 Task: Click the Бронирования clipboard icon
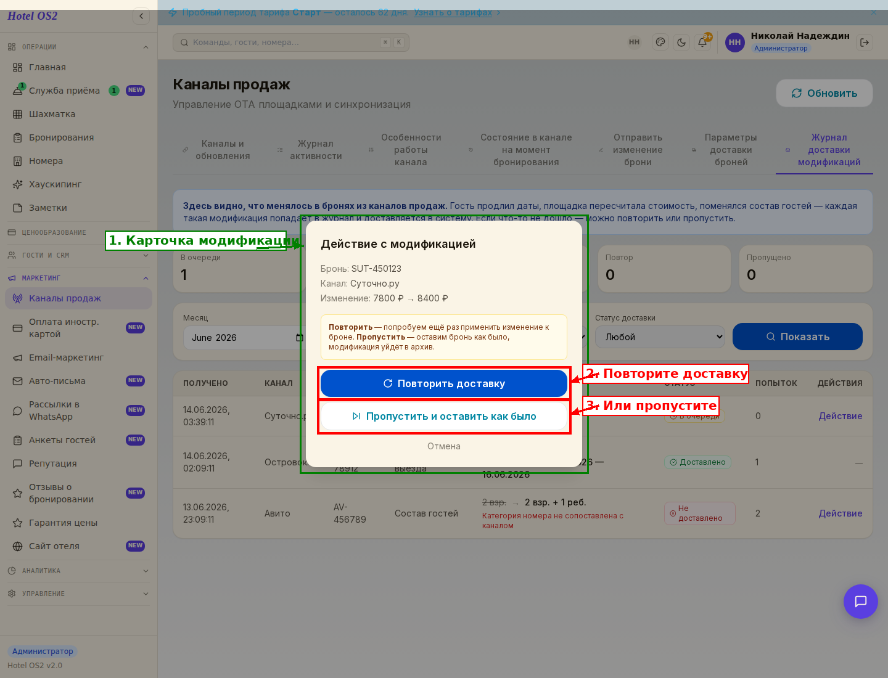pos(17,137)
